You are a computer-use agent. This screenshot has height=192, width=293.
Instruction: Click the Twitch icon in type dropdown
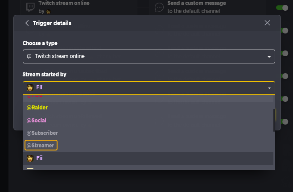(x=29, y=56)
